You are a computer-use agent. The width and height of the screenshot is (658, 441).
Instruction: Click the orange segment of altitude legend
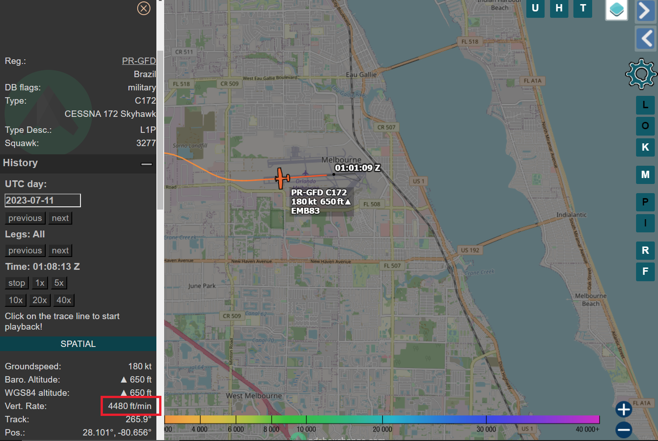182,419
